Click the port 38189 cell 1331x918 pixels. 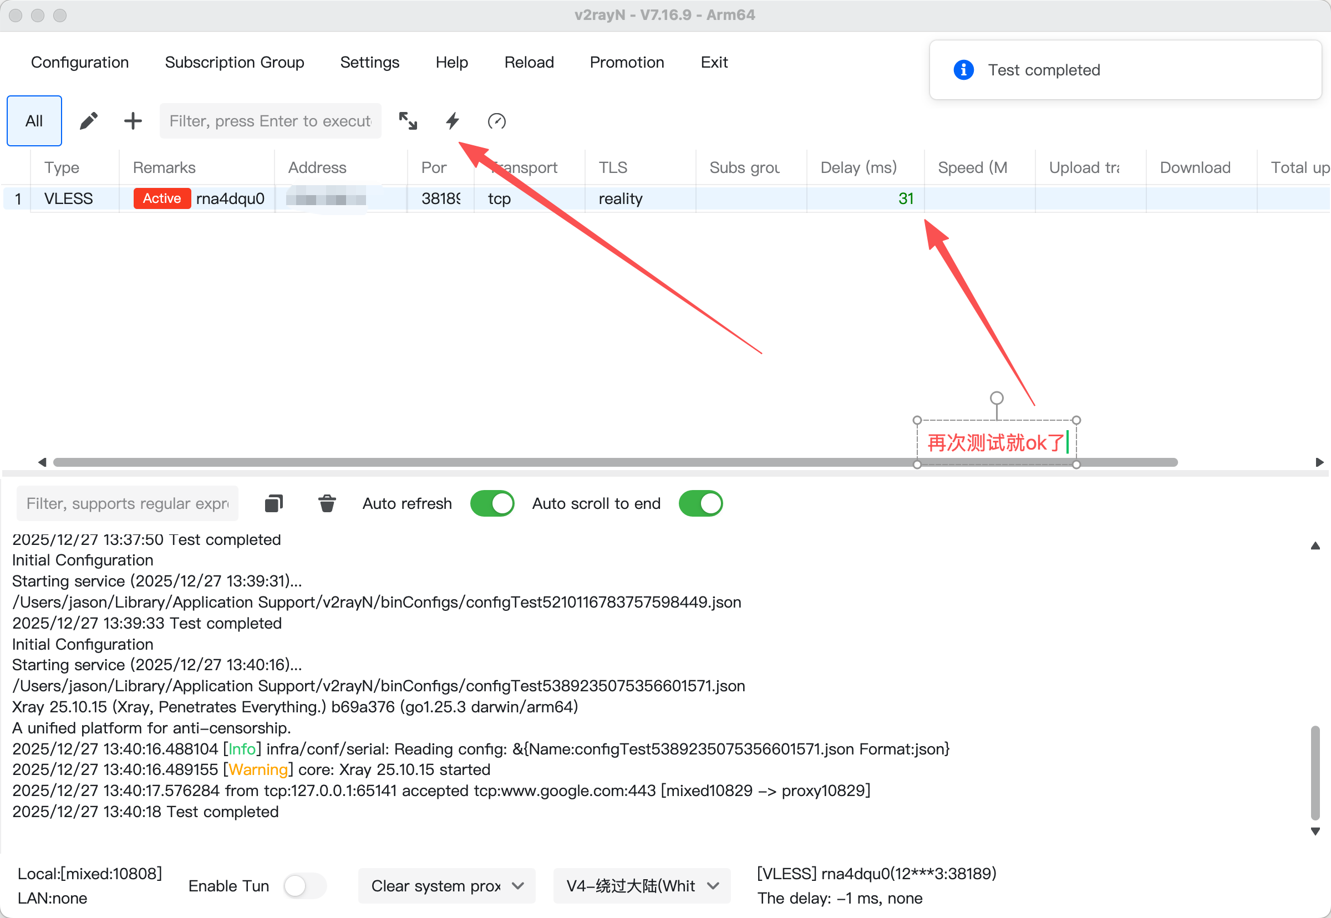[441, 198]
